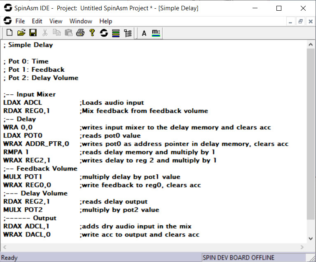Open a file using the folder icon
Image resolution: width=316 pixels, height=262 pixels.
(21, 33)
